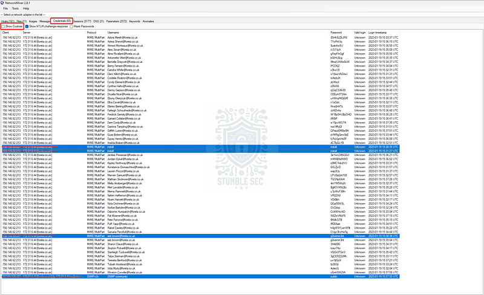Click the W1ByDHUByDHO password cell
Screen dimensions: 484x295
pos(341,114)
